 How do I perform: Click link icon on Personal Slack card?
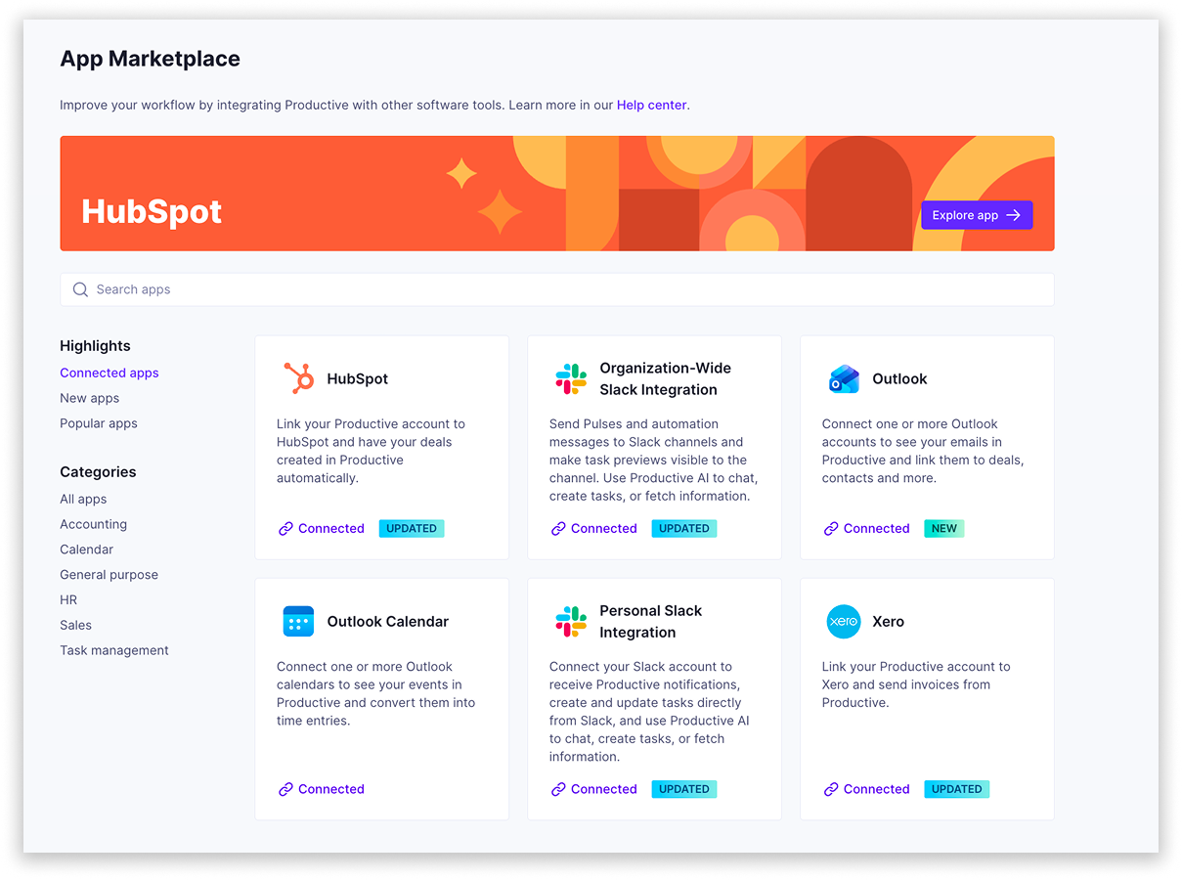(x=558, y=789)
